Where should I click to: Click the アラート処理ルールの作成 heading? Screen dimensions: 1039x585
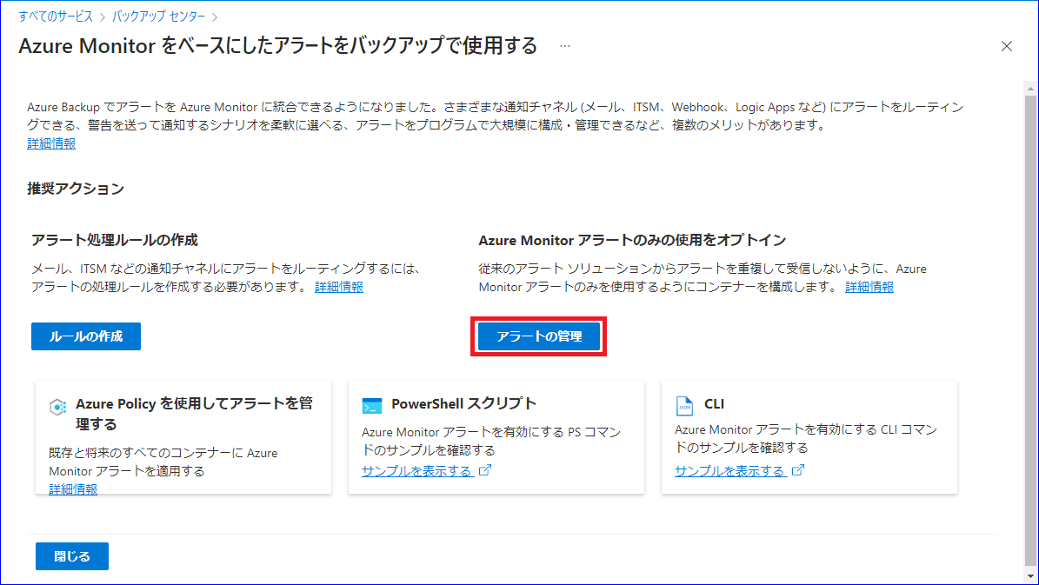(115, 240)
